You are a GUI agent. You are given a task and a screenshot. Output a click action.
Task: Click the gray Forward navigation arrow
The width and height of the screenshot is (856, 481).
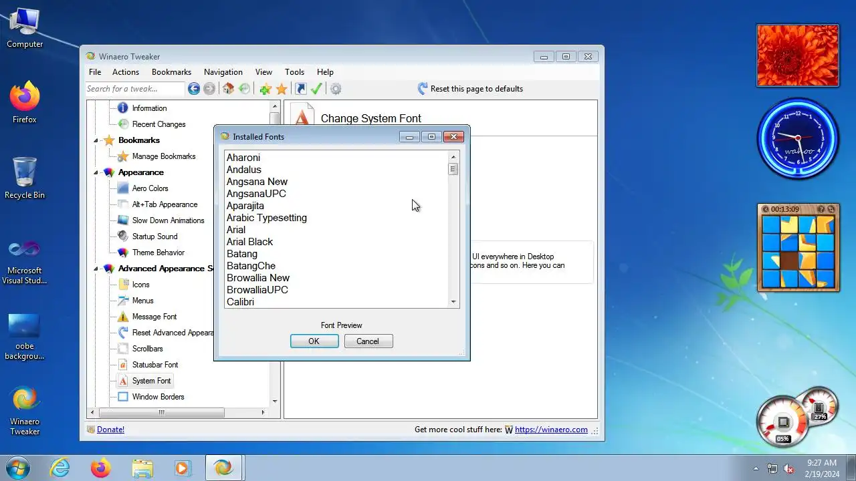[209, 89]
